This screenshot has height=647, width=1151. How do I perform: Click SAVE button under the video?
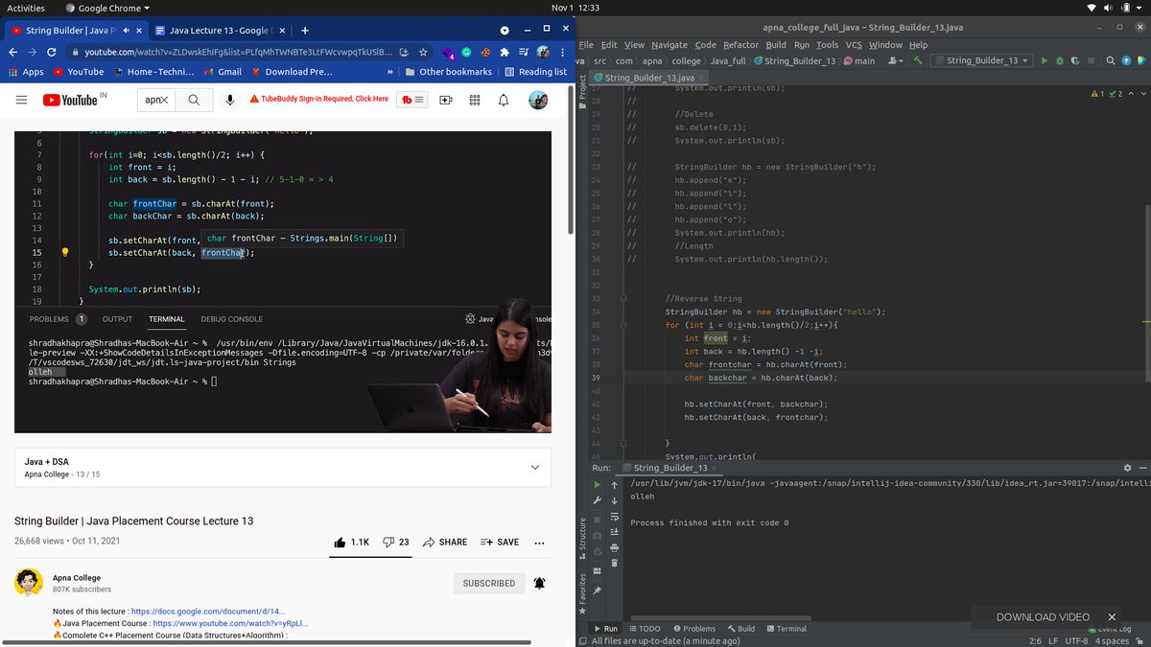(500, 542)
